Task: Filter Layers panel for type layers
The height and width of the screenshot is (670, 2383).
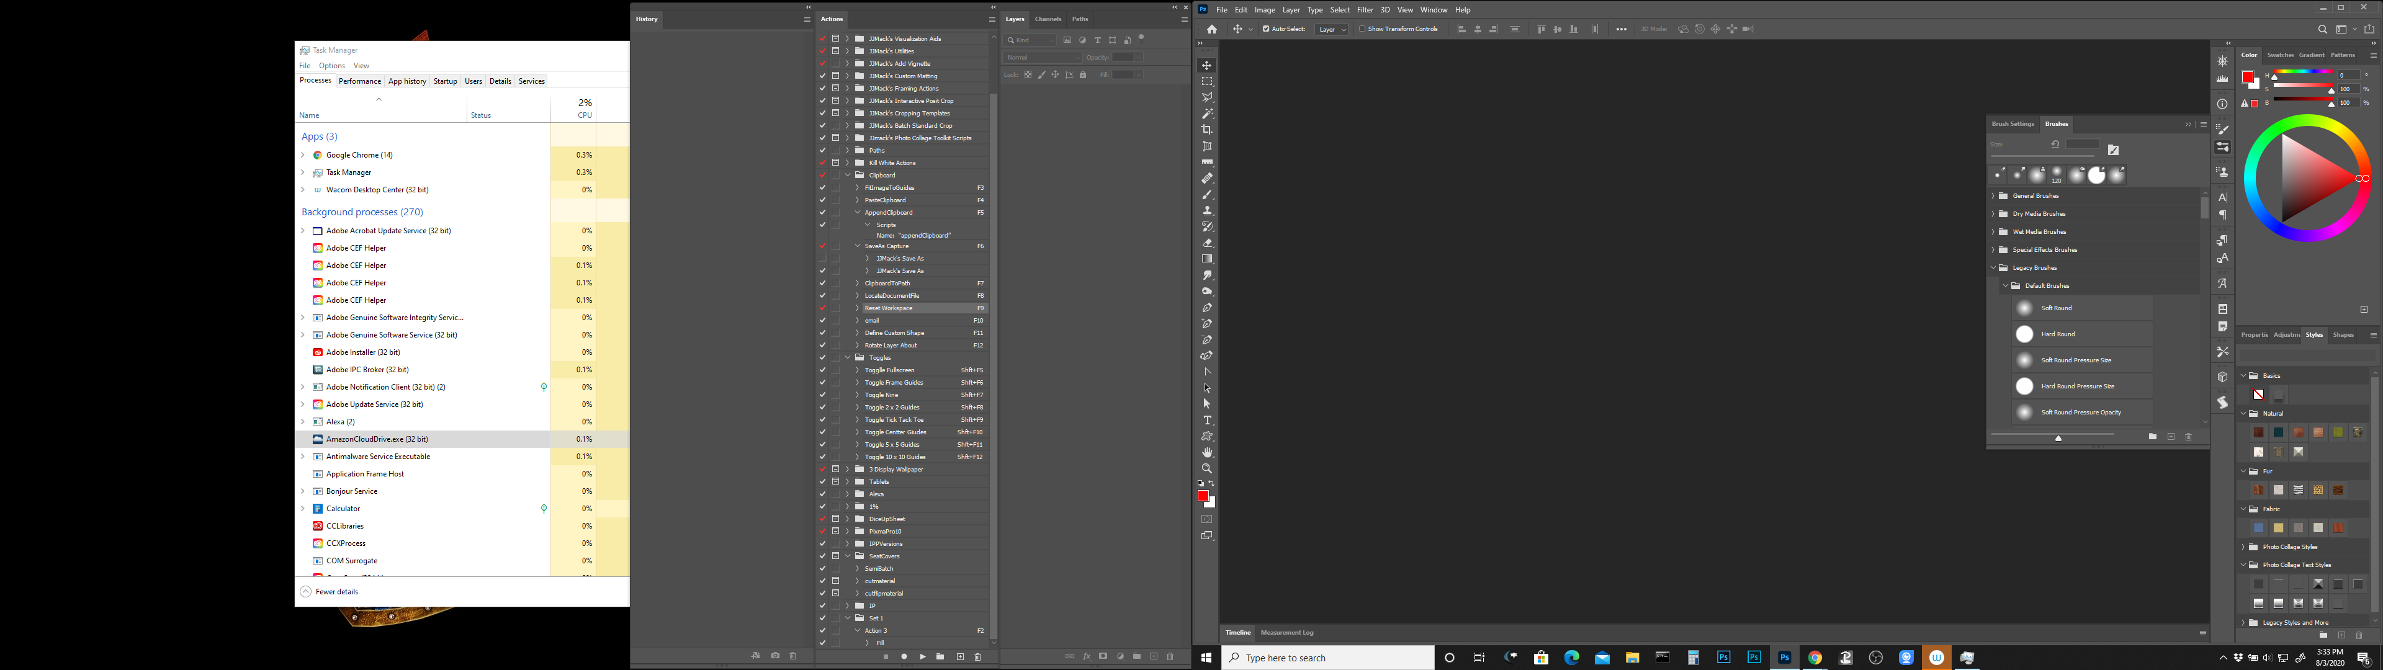Action: [1097, 40]
